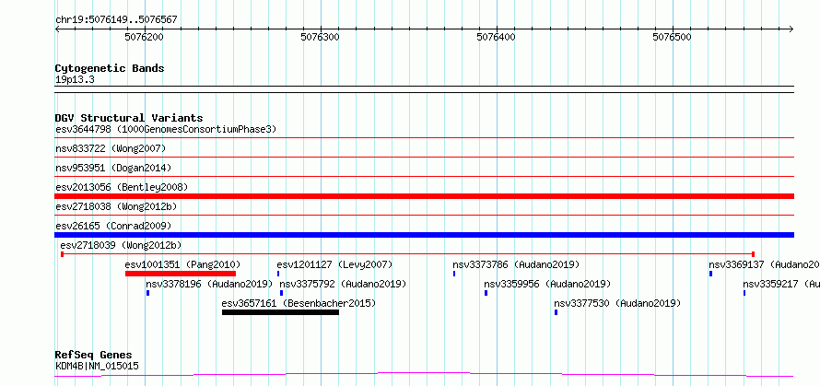Viewport: 820px width, 386px height.
Task: Click the nsv3375792 (Audano2019) label
Action: coord(343,284)
